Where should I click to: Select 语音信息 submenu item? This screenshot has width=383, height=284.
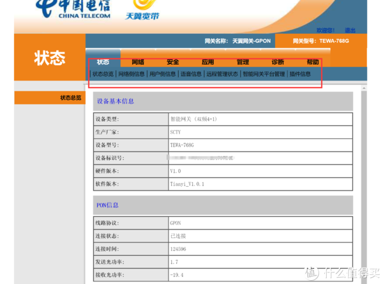(190, 74)
